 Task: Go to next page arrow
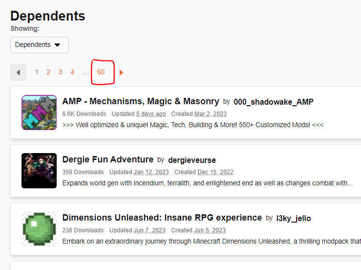click(x=121, y=72)
